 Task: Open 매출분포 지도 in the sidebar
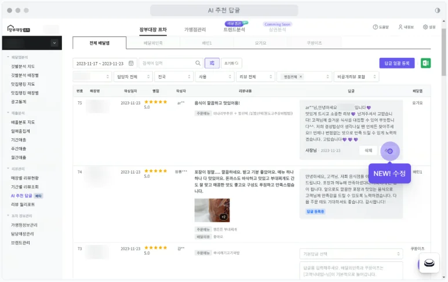23,122
